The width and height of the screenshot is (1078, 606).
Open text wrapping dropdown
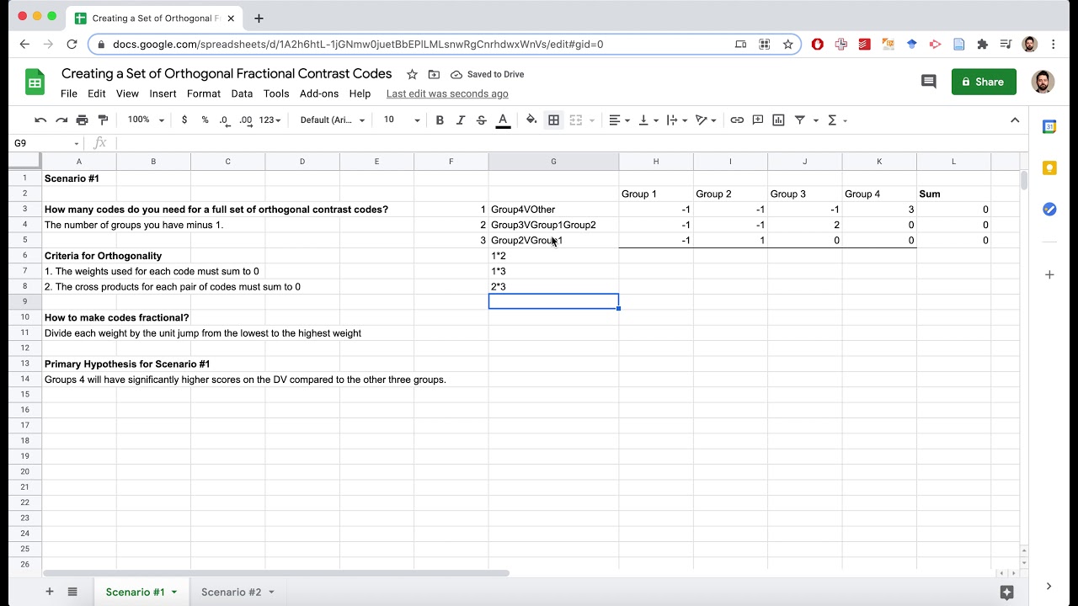tap(676, 120)
